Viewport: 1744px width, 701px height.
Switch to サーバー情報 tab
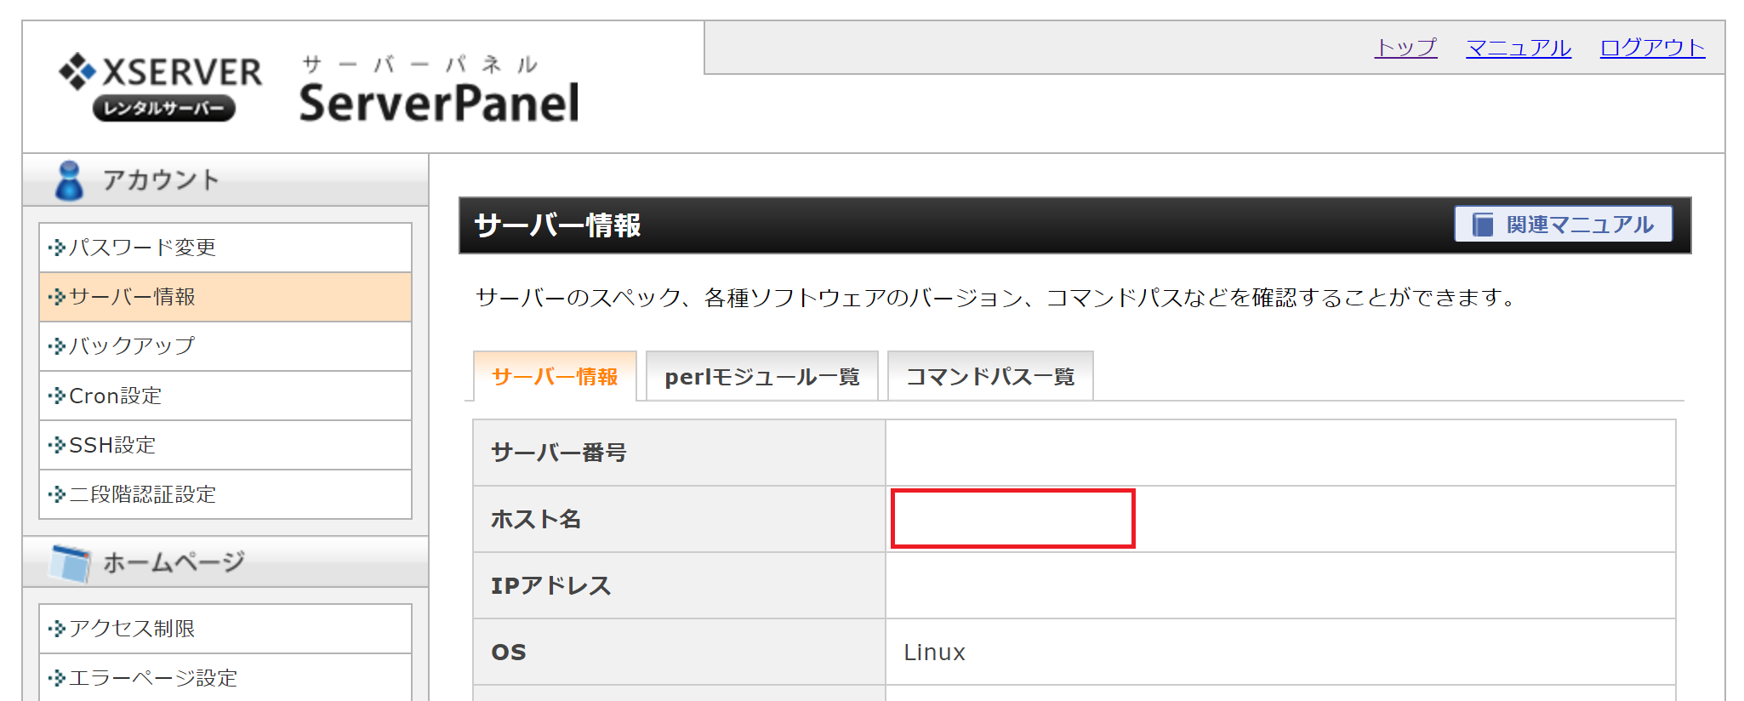pyautogui.click(x=555, y=376)
